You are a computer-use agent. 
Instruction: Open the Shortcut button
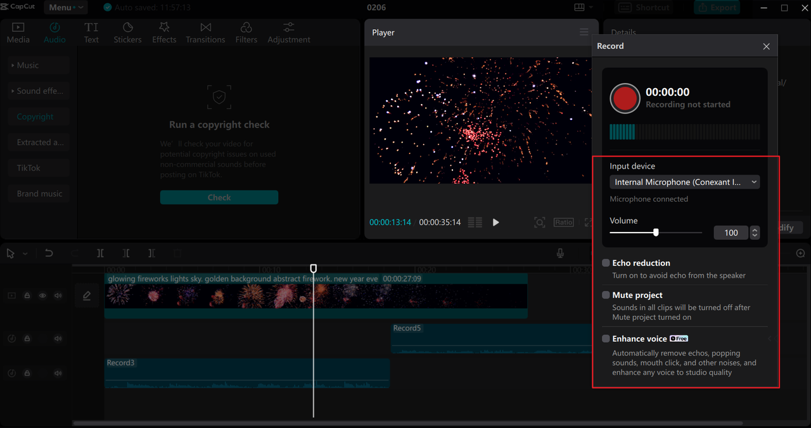(644, 8)
